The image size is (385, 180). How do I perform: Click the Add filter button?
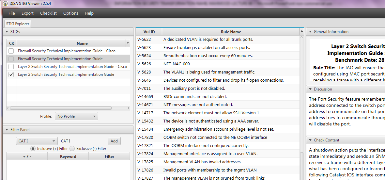114,141
